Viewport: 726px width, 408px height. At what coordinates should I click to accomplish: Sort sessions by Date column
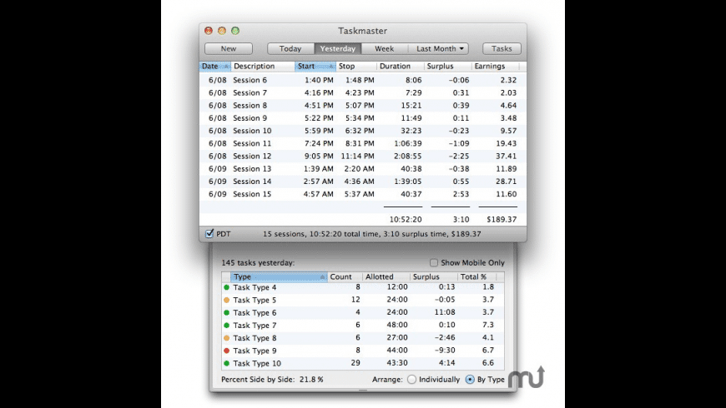pos(214,66)
